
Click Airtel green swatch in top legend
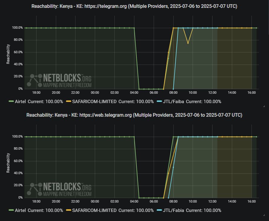[x=11, y=101]
